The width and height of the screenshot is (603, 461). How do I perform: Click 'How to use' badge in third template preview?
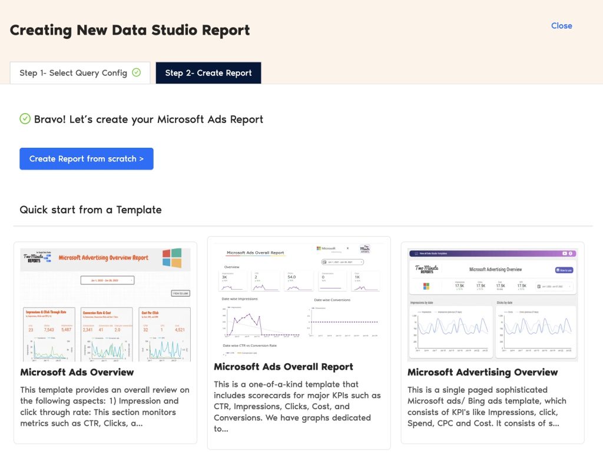tap(564, 270)
